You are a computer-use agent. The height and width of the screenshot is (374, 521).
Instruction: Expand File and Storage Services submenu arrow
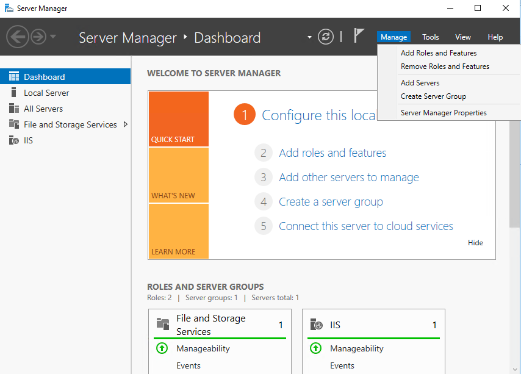pyautogui.click(x=126, y=124)
